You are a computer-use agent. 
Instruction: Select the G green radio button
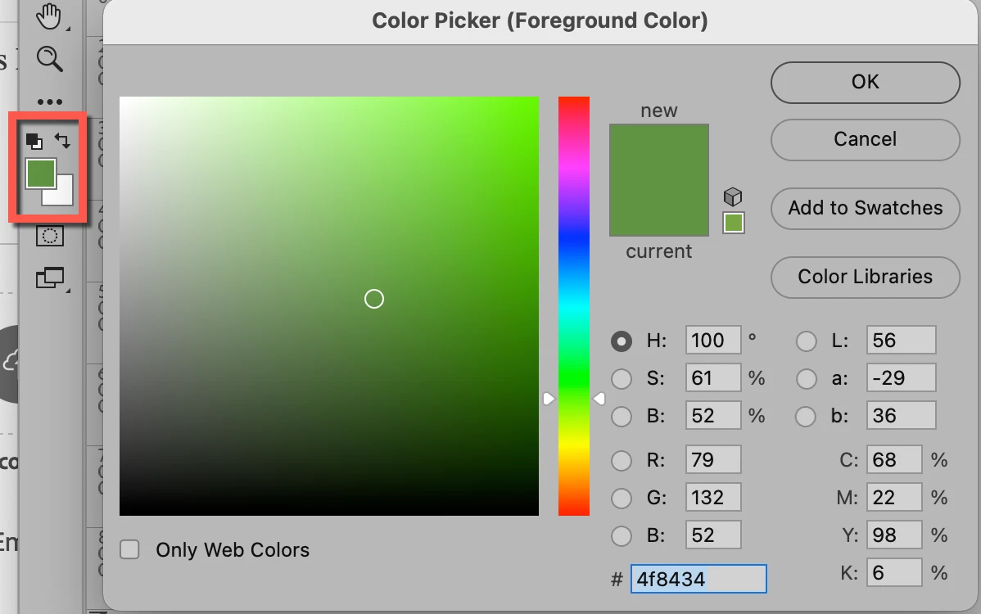622,499
